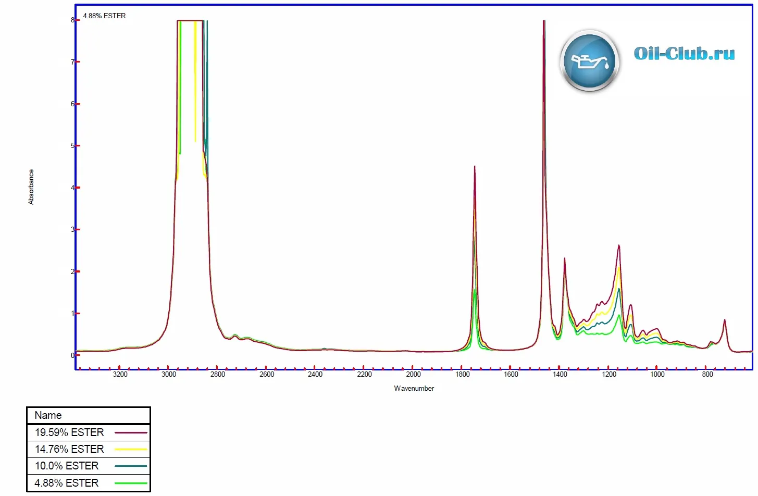Click the teal 10.0% ESTER line swatch
Viewport: 758px width, 496px height.
131,466
